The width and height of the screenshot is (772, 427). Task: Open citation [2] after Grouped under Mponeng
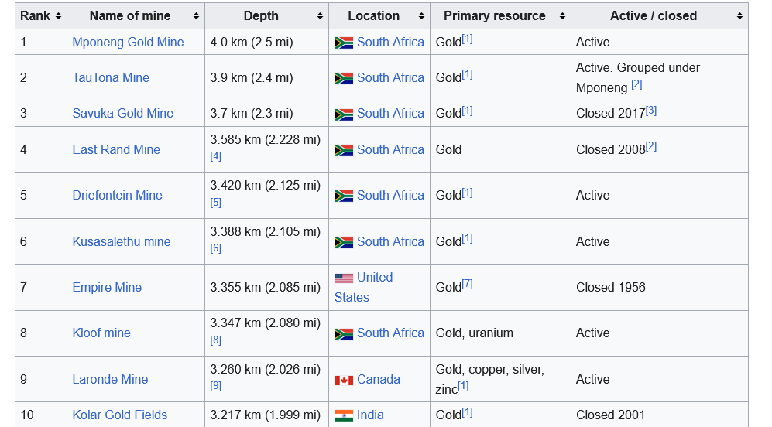point(636,84)
